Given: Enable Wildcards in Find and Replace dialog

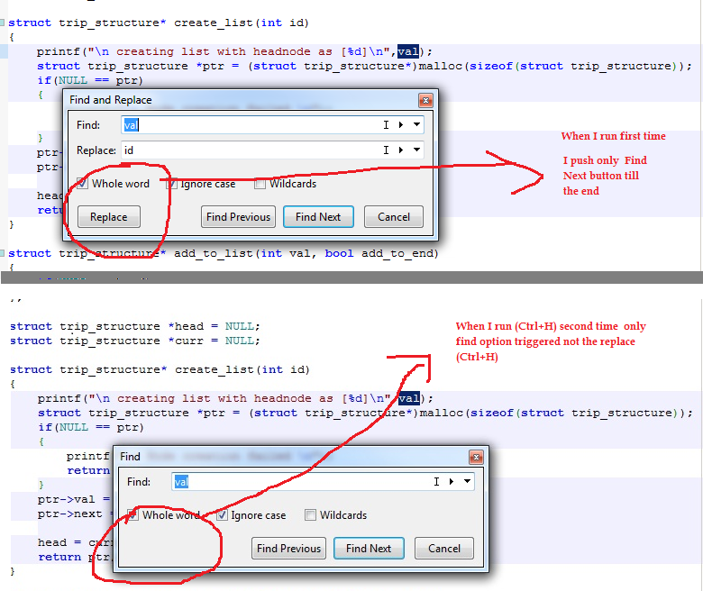Looking at the screenshot, I should pyautogui.click(x=260, y=184).
